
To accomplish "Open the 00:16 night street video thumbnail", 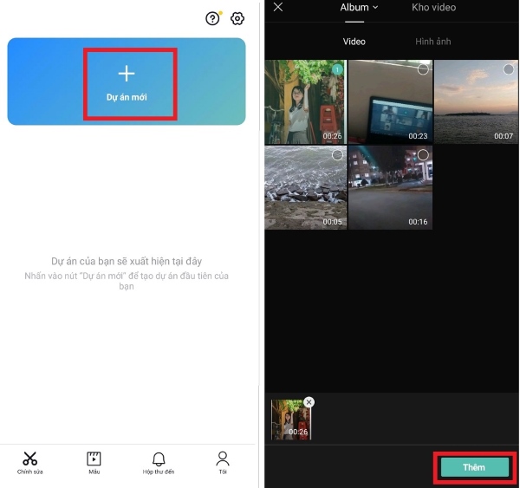I will coord(389,188).
